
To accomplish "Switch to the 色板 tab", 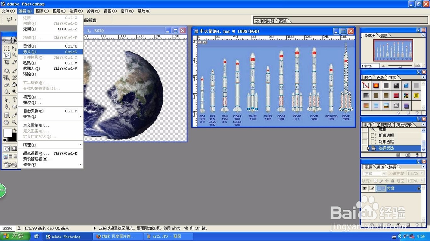I will click(x=381, y=78).
